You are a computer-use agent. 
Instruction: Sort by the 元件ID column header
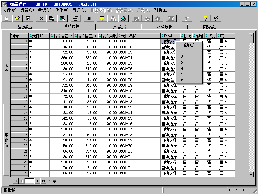pyautogui.click(x=39, y=36)
